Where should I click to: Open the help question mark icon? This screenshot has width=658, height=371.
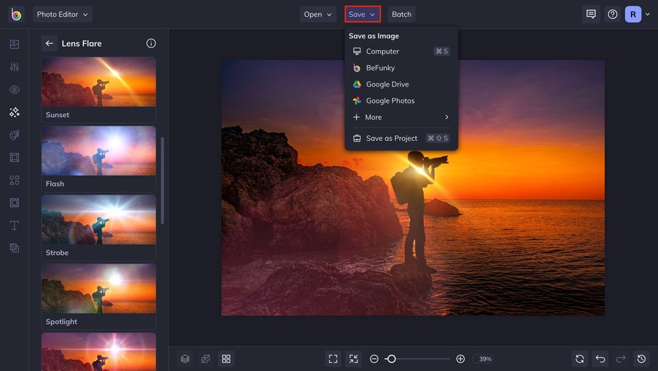[x=613, y=14]
